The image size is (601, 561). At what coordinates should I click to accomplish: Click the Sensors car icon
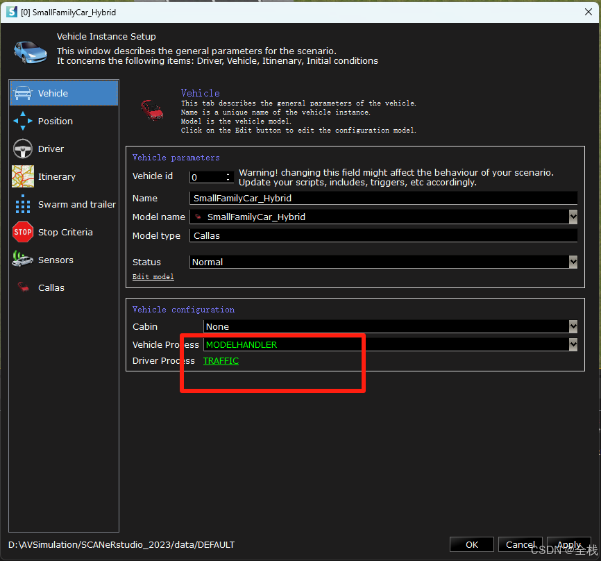click(23, 260)
